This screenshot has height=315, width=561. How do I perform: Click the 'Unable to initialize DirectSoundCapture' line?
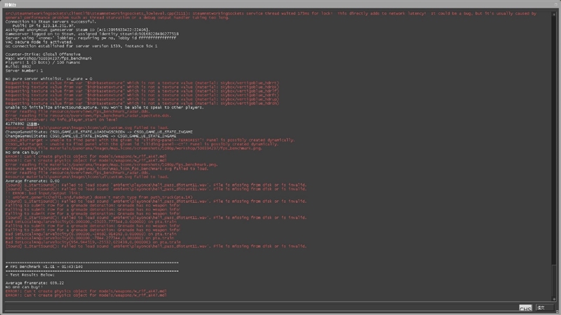104,108
